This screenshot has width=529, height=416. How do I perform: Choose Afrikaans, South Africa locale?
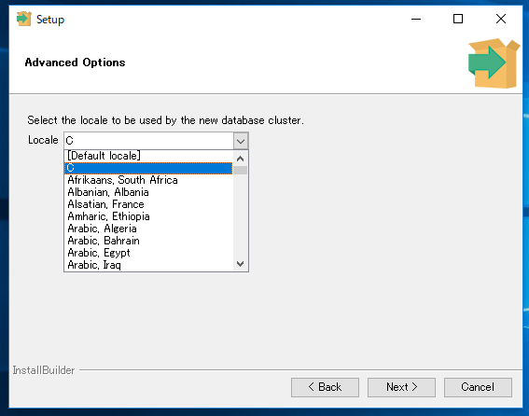(x=148, y=180)
